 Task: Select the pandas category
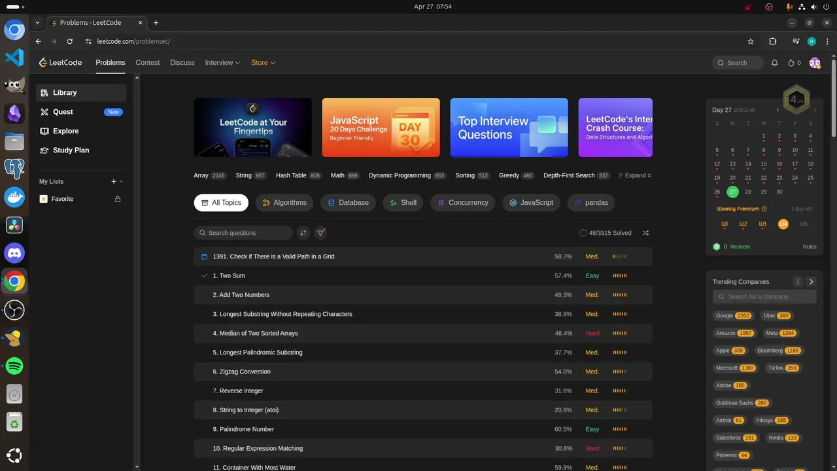591,203
